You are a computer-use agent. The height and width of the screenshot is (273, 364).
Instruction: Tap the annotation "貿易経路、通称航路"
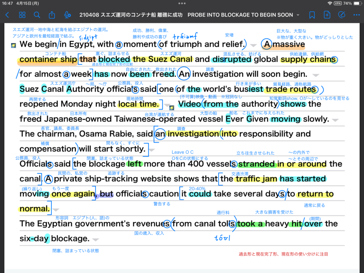(x=292, y=84)
